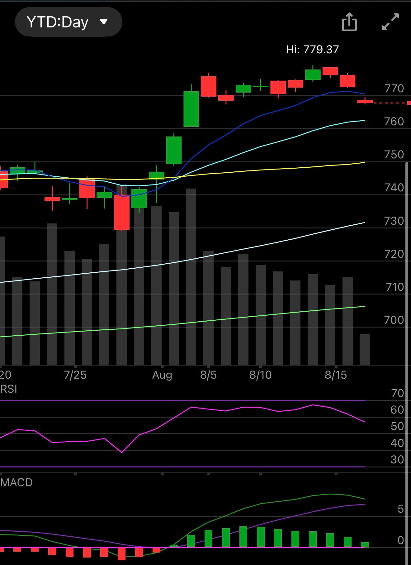Tap the shortest, most recent volume bar
Viewport: 411px width, 565px height.
365,349
